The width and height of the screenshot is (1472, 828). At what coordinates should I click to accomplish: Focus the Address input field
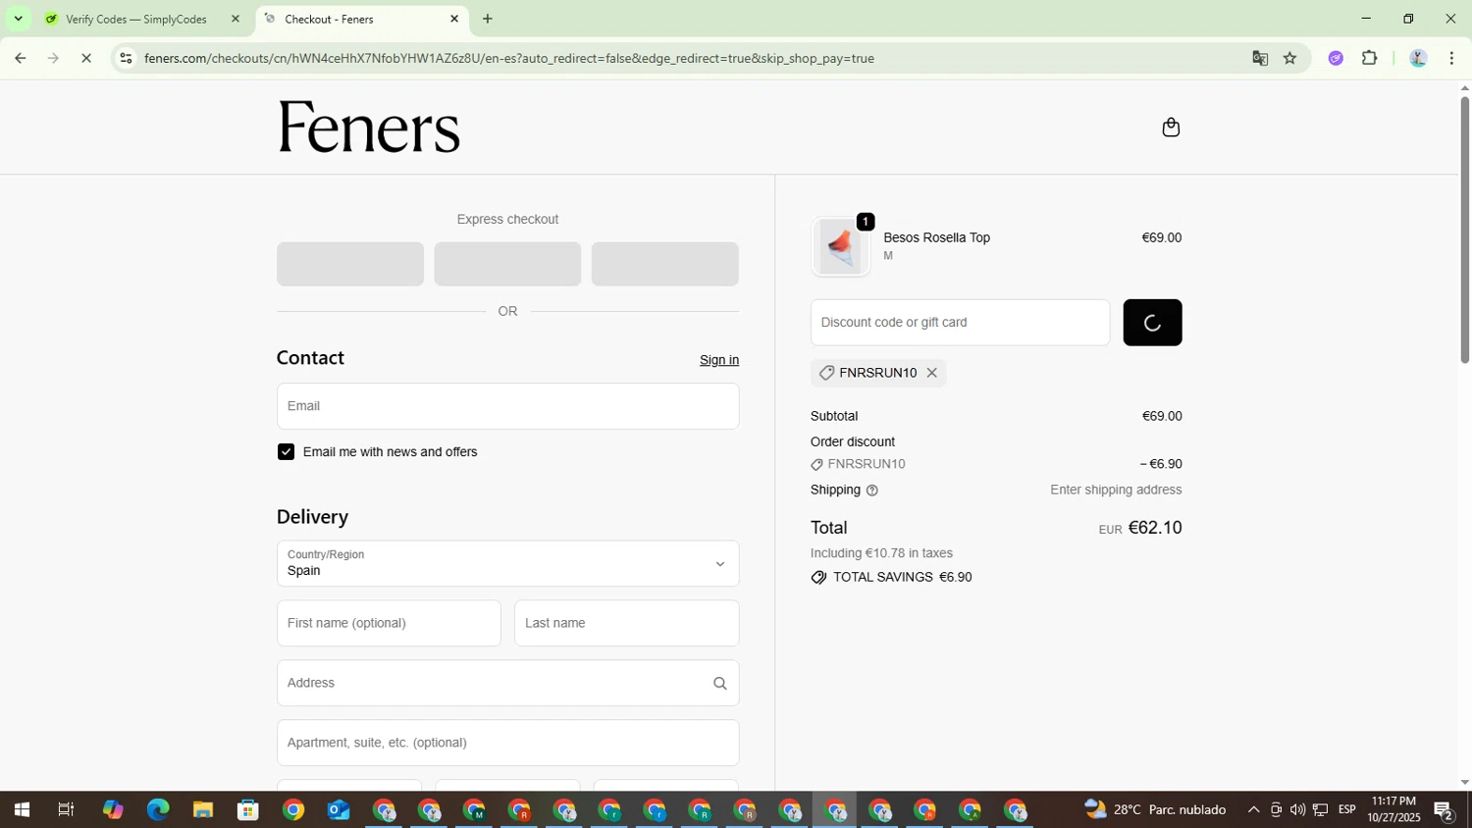[507, 683]
